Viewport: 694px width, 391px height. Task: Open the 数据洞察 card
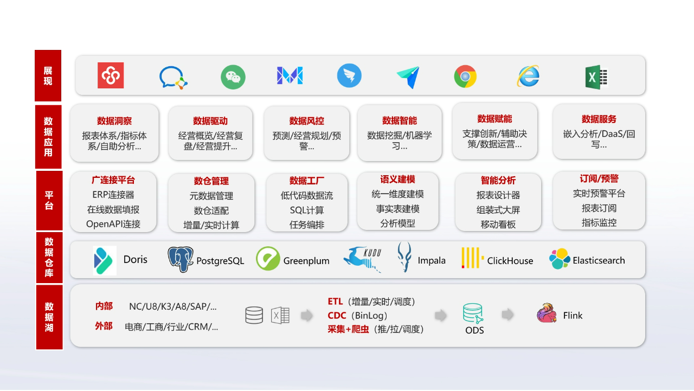click(x=114, y=133)
